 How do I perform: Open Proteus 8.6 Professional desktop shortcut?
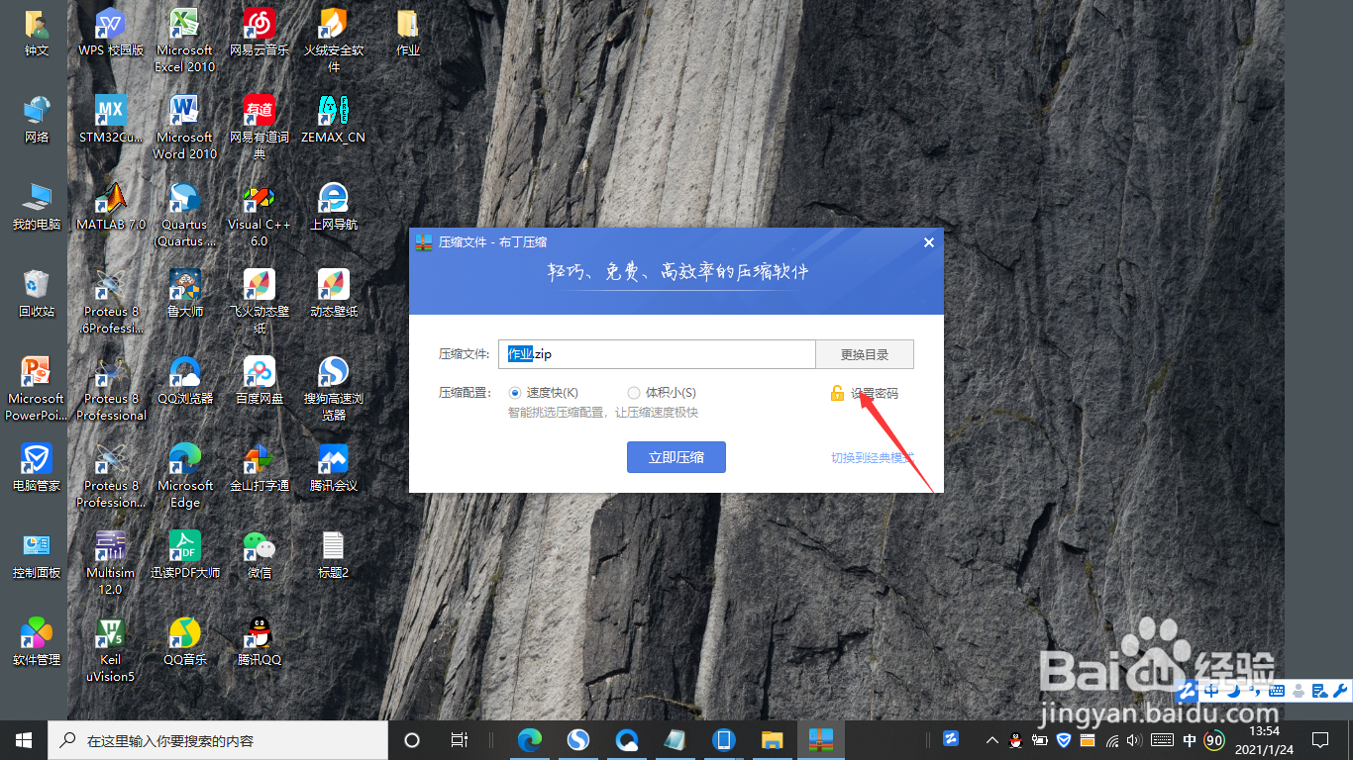click(111, 301)
